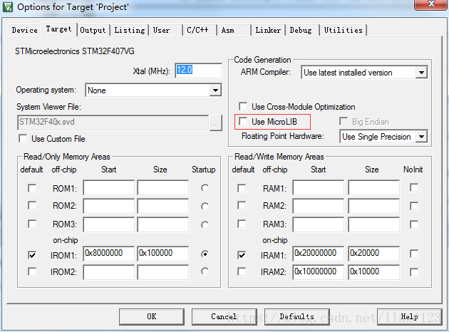Select the ROM1 Startup radio button
The height and width of the screenshot is (332, 449).
coord(205,188)
